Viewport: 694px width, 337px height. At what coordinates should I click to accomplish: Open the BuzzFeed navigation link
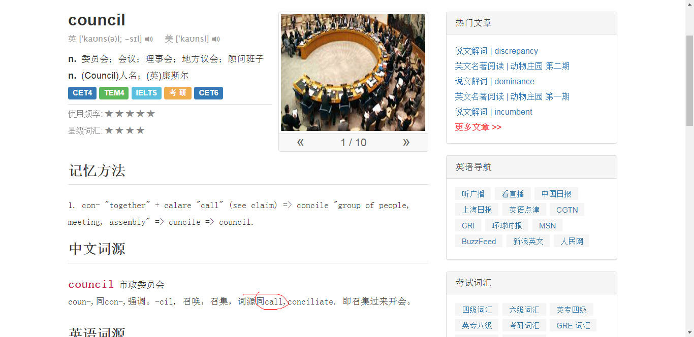479,241
